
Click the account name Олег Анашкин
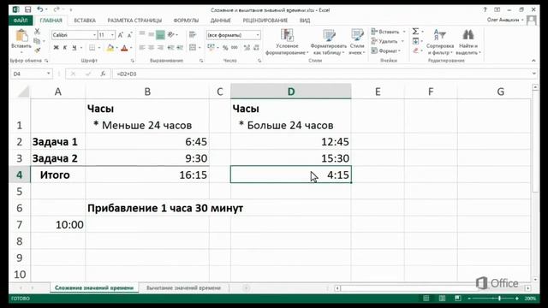[503, 20]
